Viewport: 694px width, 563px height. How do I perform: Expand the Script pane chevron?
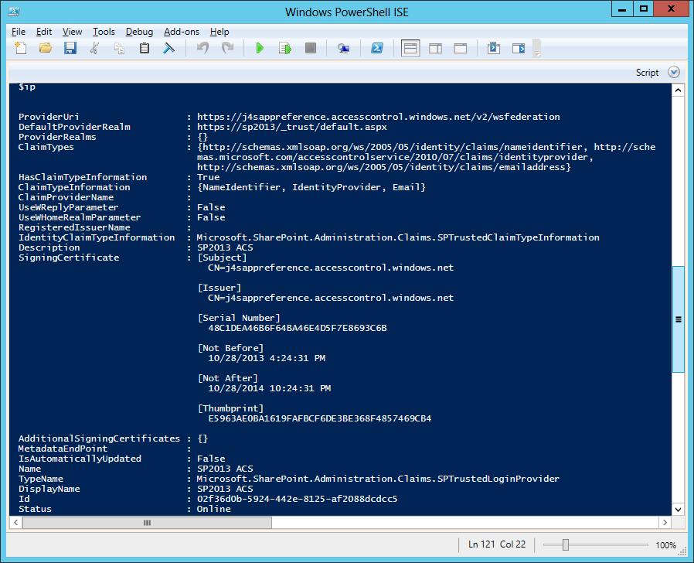pyautogui.click(x=674, y=72)
